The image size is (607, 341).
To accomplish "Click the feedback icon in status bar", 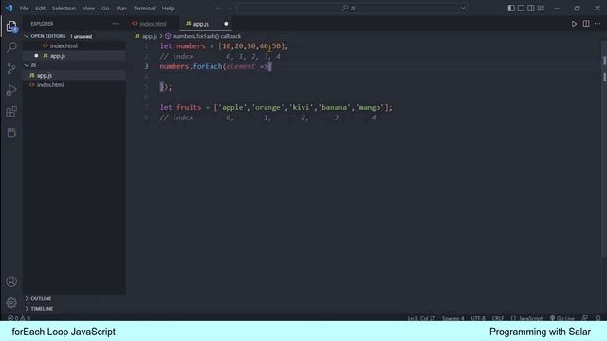I will coord(585,318).
